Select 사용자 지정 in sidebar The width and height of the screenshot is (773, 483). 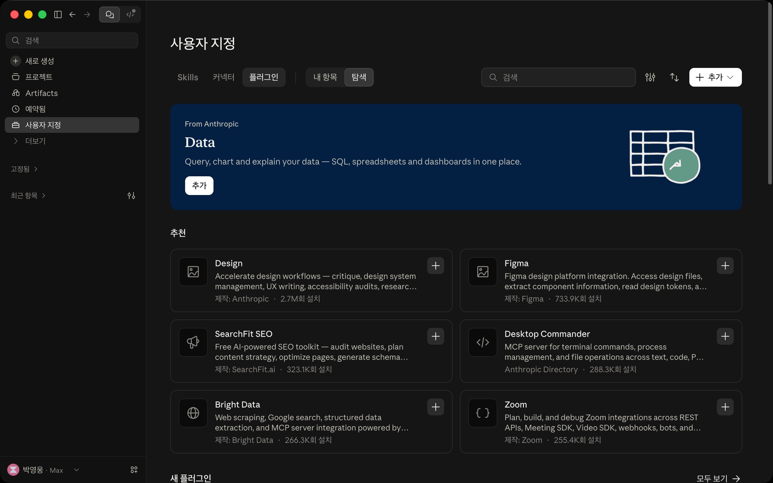pos(72,125)
